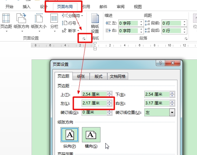Open the 分隔符 breaks menu
Image resolution: width=197 pixels, height=155 pixels.
click(x=72, y=16)
